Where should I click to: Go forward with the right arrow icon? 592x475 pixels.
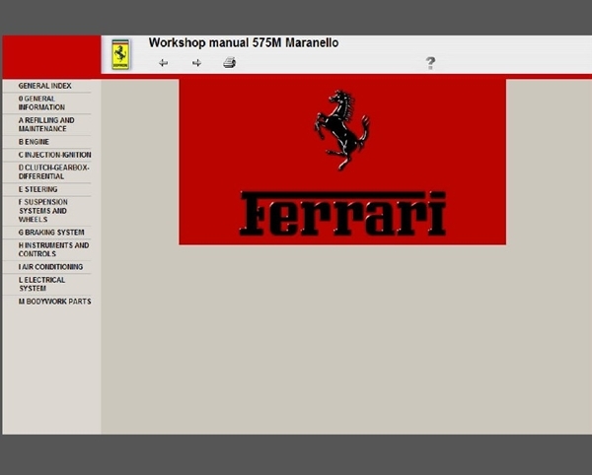(x=196, y=63)
